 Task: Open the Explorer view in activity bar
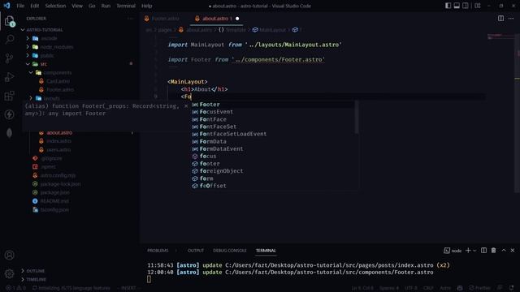coord(10,21)
